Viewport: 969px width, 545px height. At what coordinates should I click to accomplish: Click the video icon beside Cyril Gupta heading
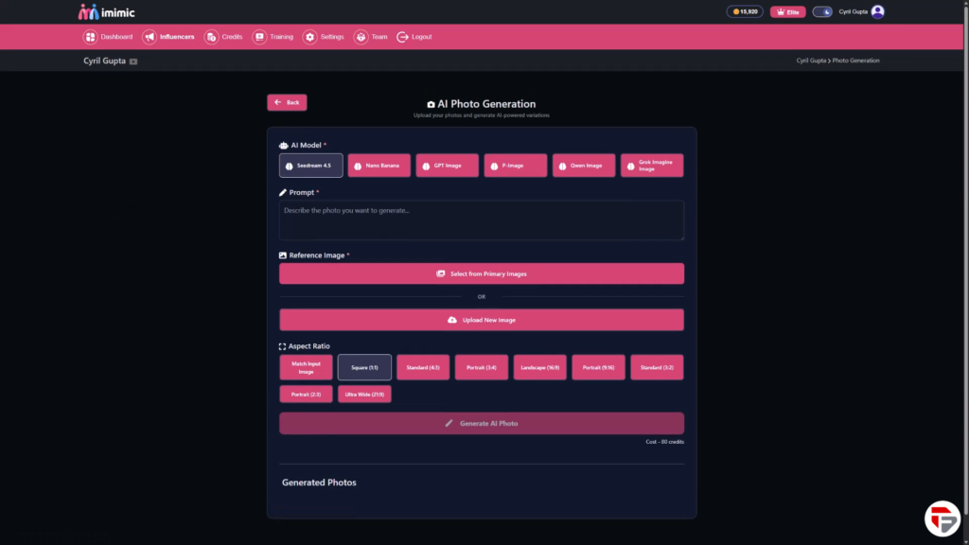coord(133,62)
